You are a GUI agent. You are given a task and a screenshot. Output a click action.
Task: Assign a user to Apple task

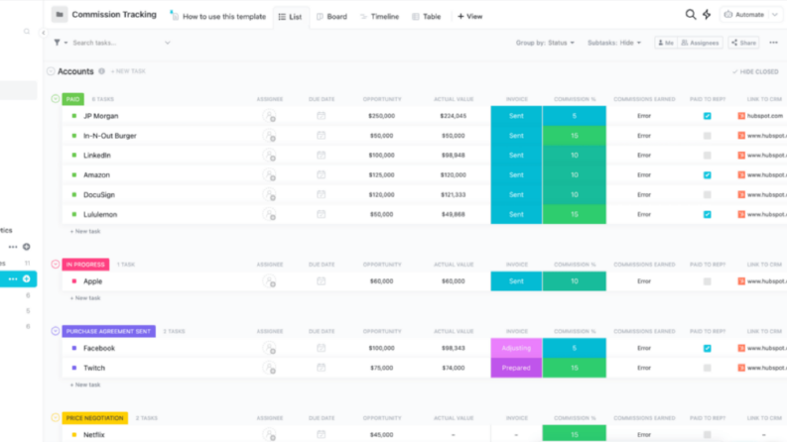[x=270, y=281]
